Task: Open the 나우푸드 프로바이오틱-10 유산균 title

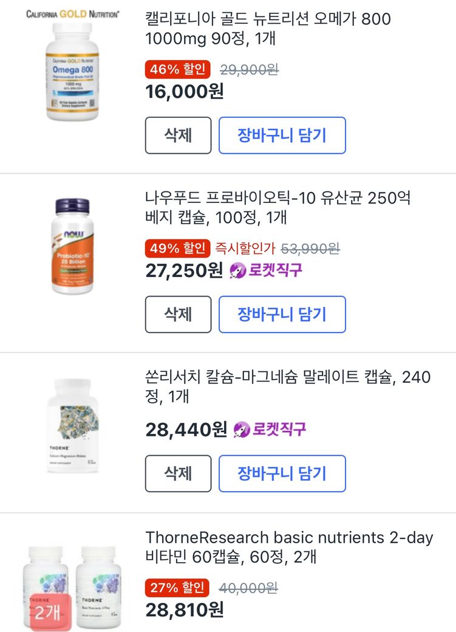Action: click(x=277, y=207)
